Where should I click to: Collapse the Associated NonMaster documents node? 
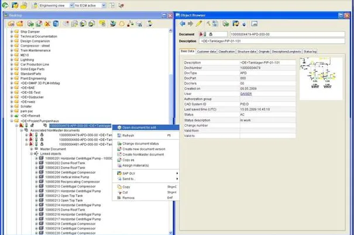coord(22,131)
